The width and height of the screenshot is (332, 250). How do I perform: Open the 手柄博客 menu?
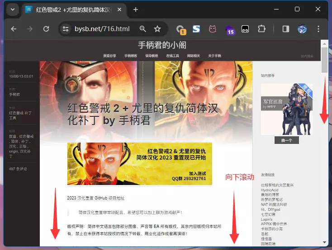coord(131,56)
